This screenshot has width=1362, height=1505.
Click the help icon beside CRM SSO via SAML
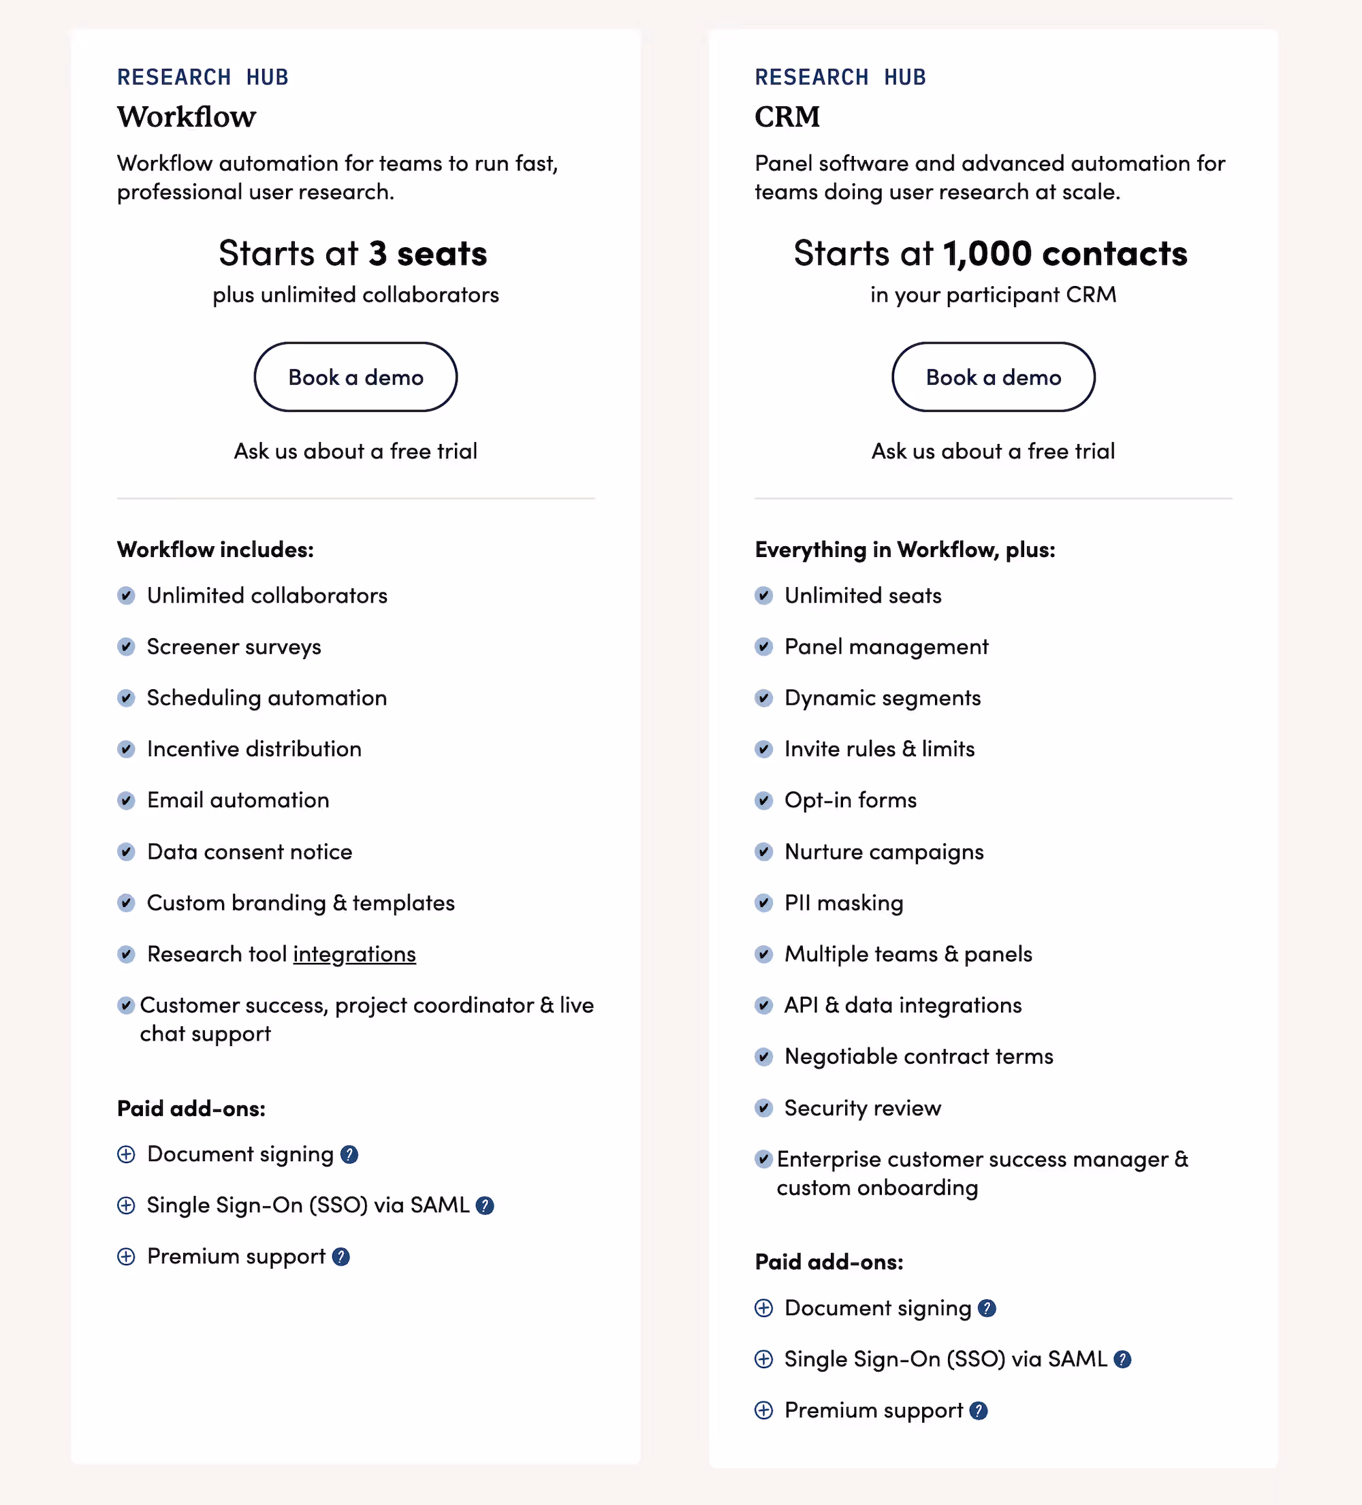(1122, 1359)
